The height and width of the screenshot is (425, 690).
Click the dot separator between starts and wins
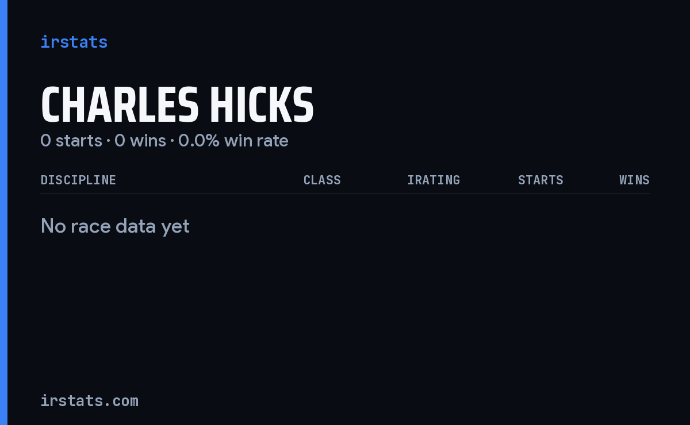point(109,141)
